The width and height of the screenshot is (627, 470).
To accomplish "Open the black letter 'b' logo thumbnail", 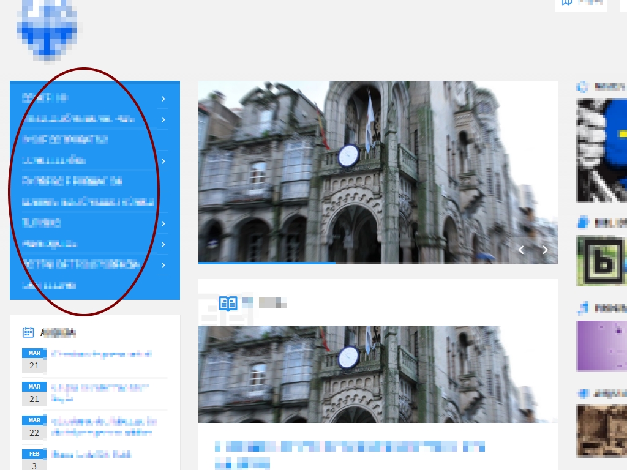I will pyautogui.click(x=603, y=261).
